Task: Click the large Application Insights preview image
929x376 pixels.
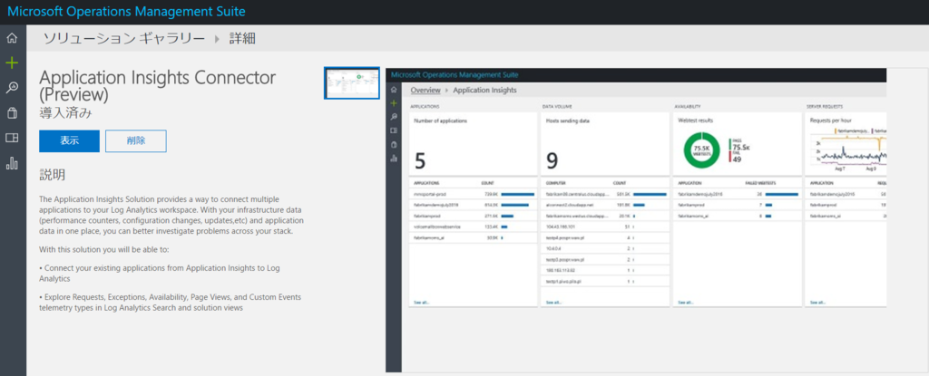Action: click(x=636, y=220)
